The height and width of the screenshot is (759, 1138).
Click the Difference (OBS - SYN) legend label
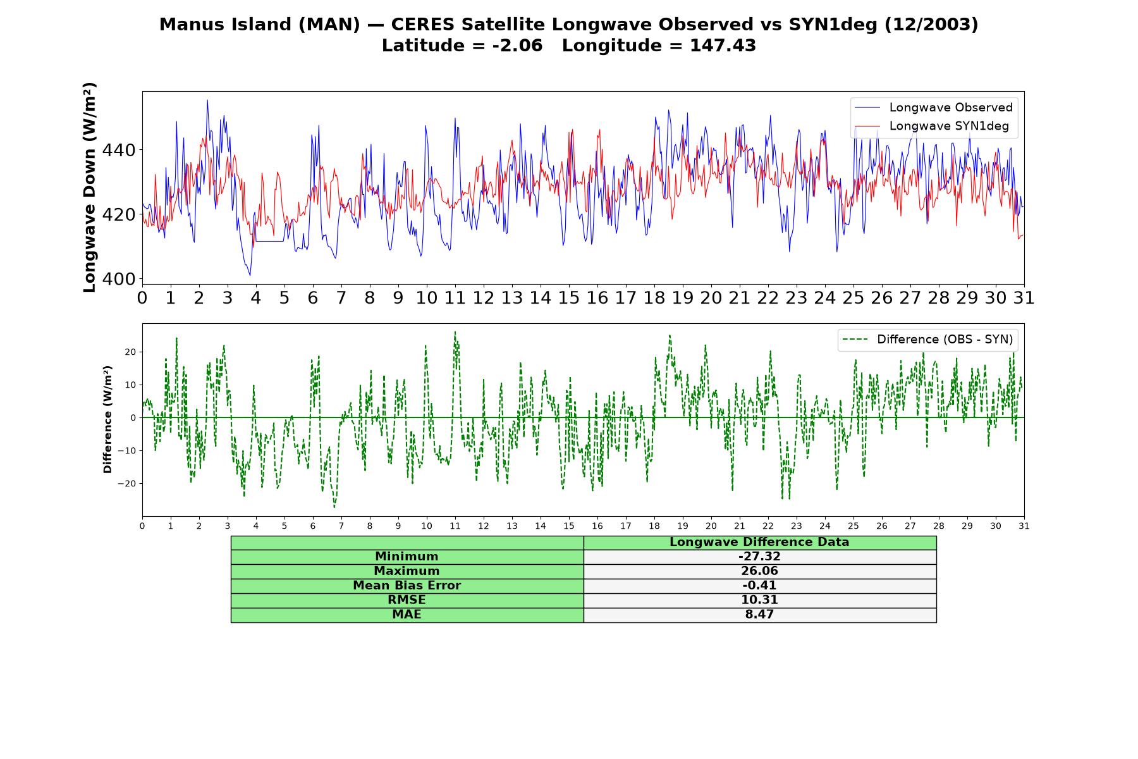pyautogui.click(x=945, y=340)
